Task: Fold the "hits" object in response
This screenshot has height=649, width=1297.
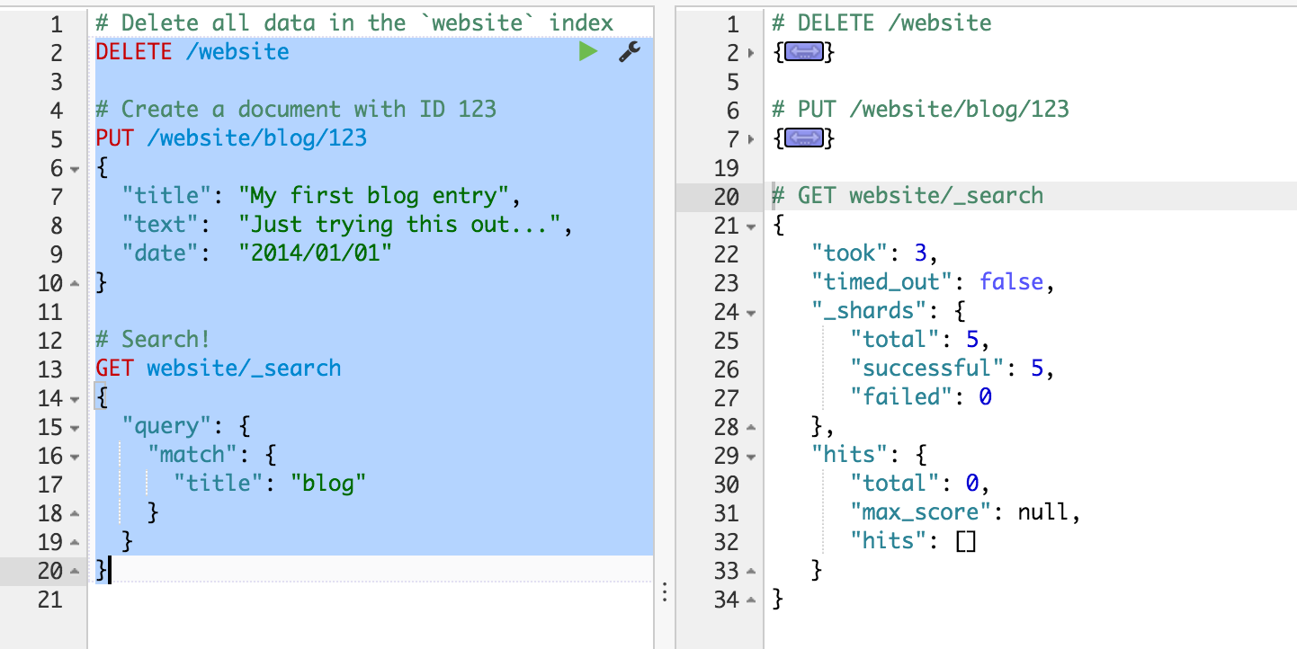Action: [x=752, y=456]
